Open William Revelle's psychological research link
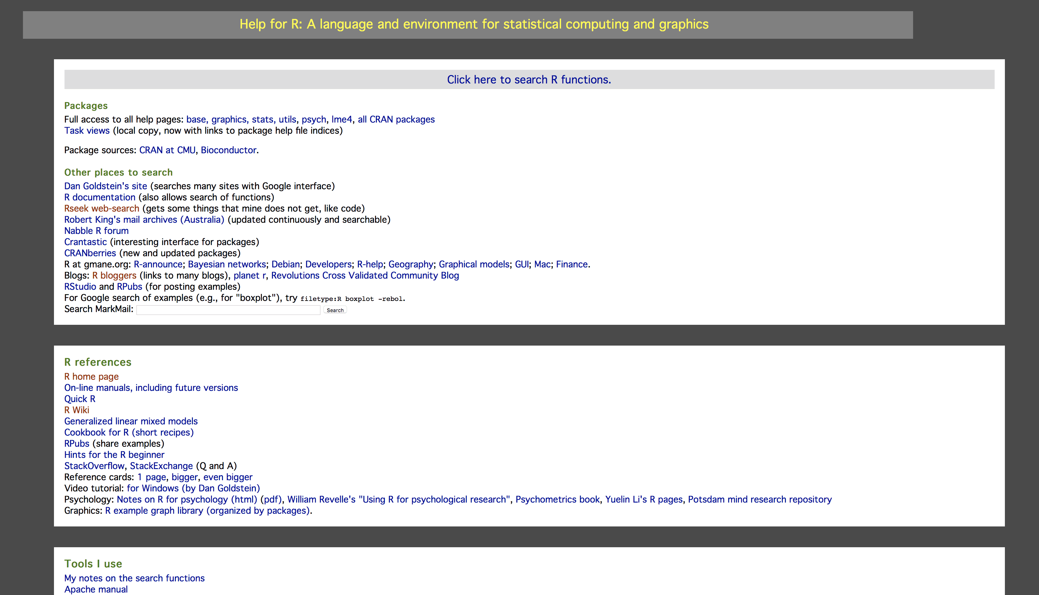 399,499
